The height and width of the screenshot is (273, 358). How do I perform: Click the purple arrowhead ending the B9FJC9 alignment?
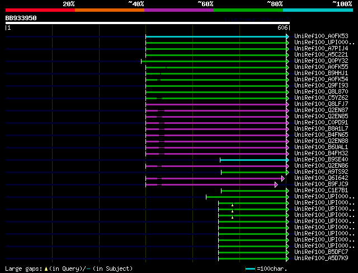click(276, 184)
